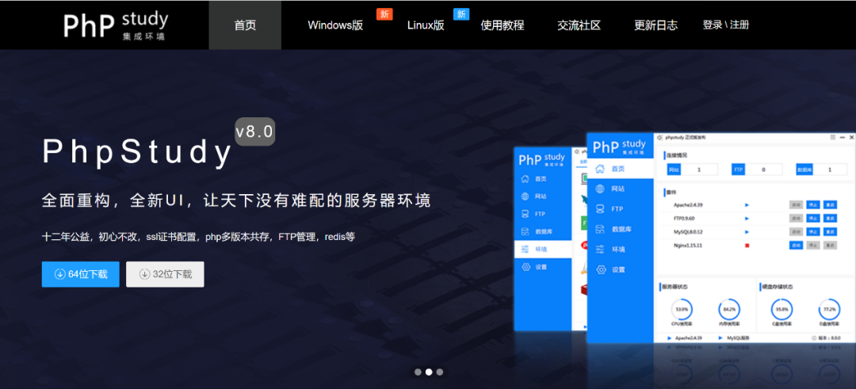
Task: Open the 首页 navigation tab
Action: [x=245, y=25]
